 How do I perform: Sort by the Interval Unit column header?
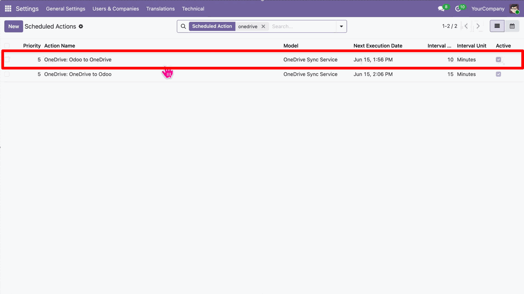(472, 46)
